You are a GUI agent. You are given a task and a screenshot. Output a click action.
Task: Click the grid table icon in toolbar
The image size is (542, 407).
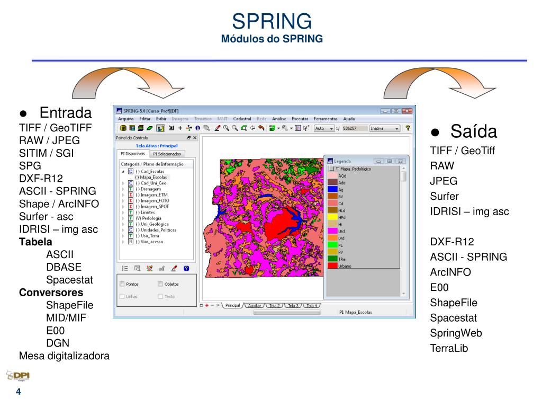click(x=297, y=128)
